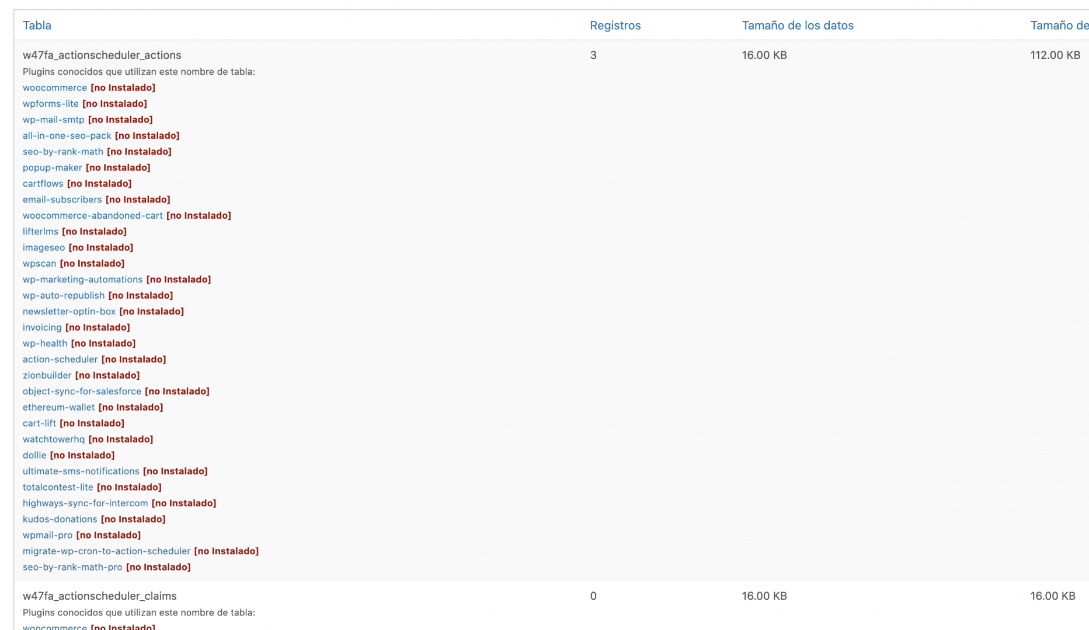Open the ethereum-wallet plugin link

coord(59,407)
